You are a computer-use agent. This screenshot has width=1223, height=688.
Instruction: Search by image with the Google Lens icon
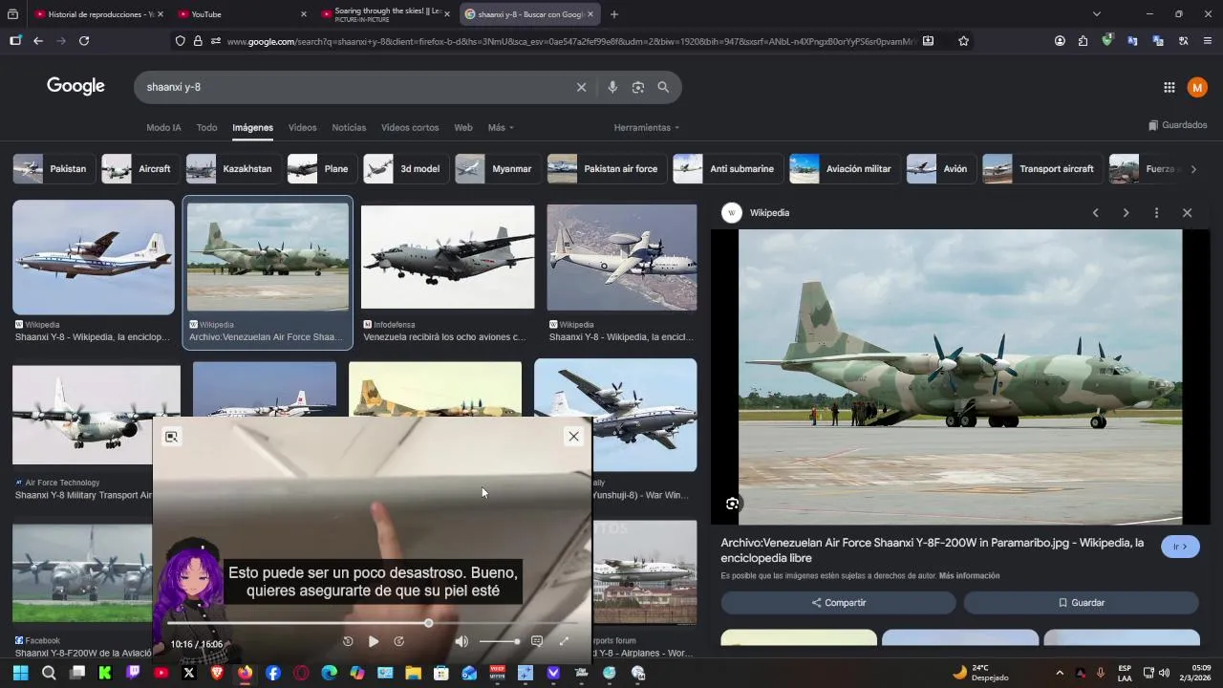638,87
